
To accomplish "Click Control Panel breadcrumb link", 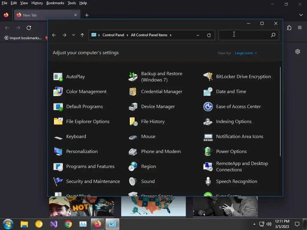I will pyautogui.click(x=113, y=35).
